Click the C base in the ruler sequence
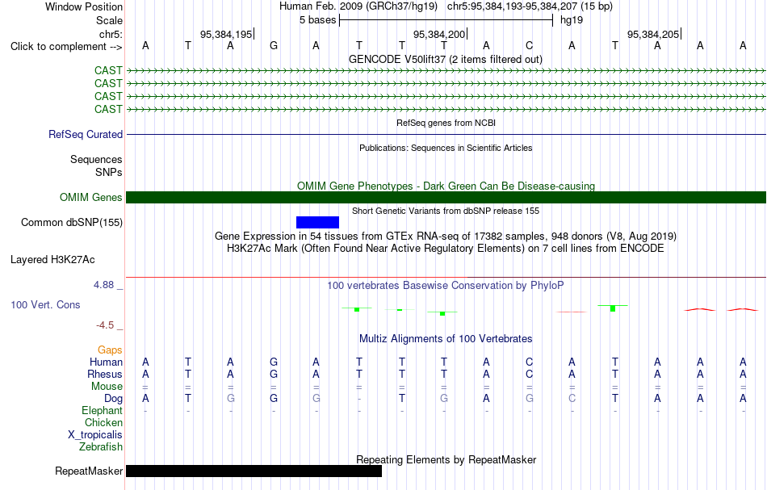The height and width of the screenshot is (490, 767). (x=530, y=46)
